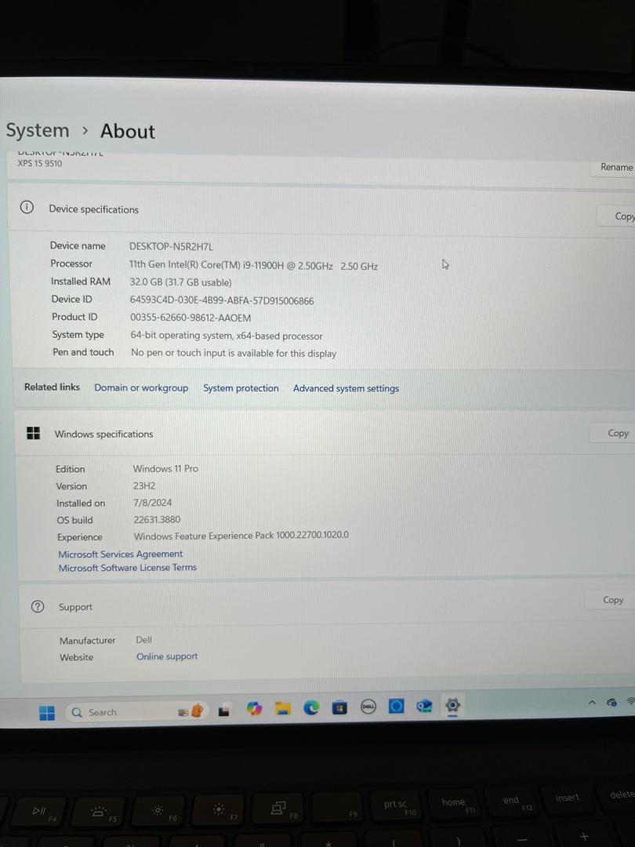Open System protection link

pos(241,388)
